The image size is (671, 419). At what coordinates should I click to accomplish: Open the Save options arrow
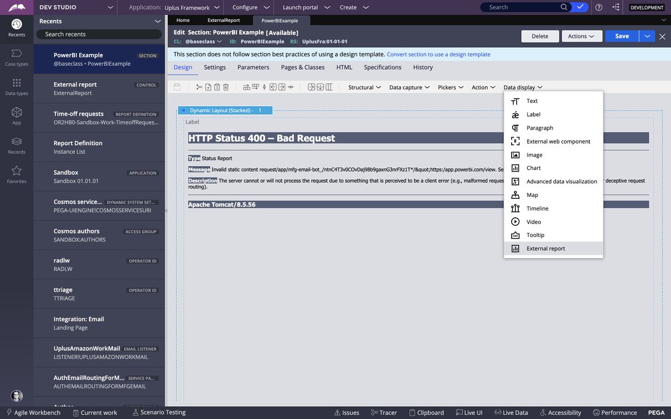tap(647, 36)
